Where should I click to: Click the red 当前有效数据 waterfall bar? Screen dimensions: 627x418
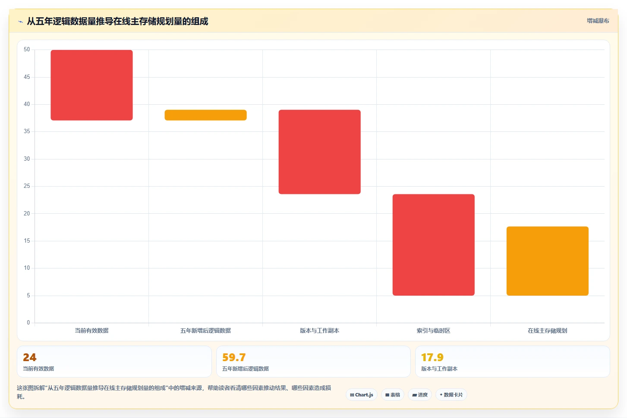click(x=91, y=85)
